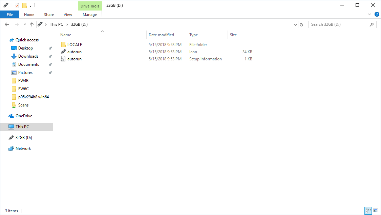Open the recent locations dropdown
Screen dimensions: 381x215
(25, 24)
